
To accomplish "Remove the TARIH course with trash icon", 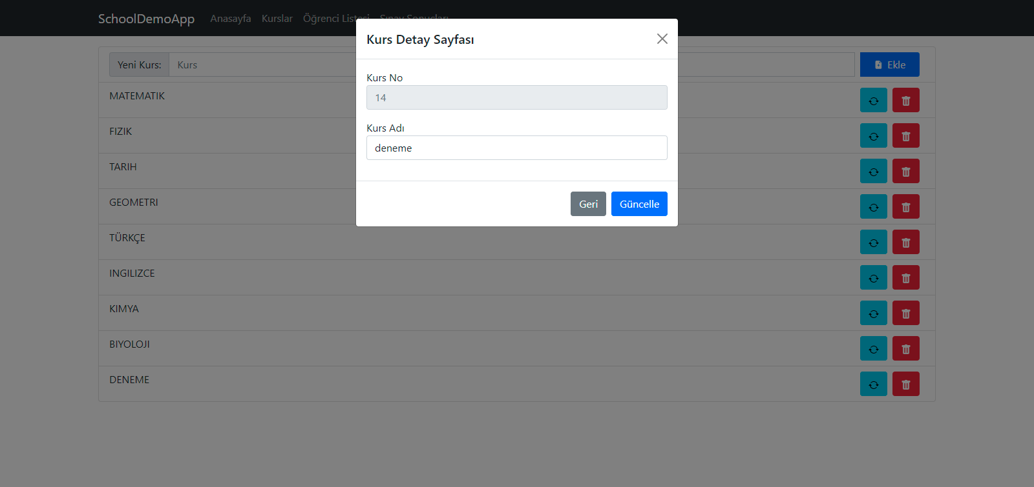I will pyautogui.click(x=905, y=171).
